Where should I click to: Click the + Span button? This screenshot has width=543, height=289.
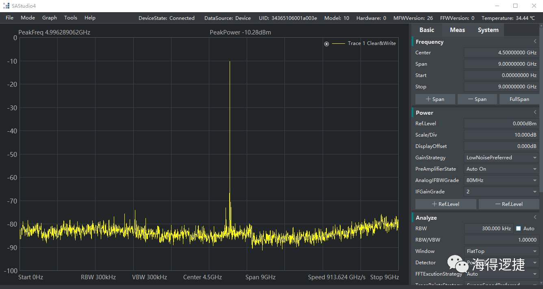point(435,99)
